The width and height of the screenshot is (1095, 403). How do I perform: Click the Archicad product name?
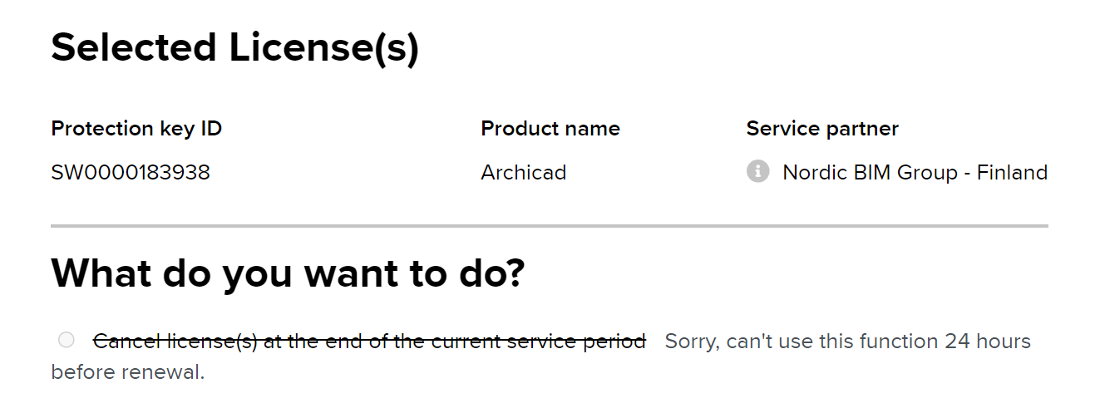coord(524,173)
